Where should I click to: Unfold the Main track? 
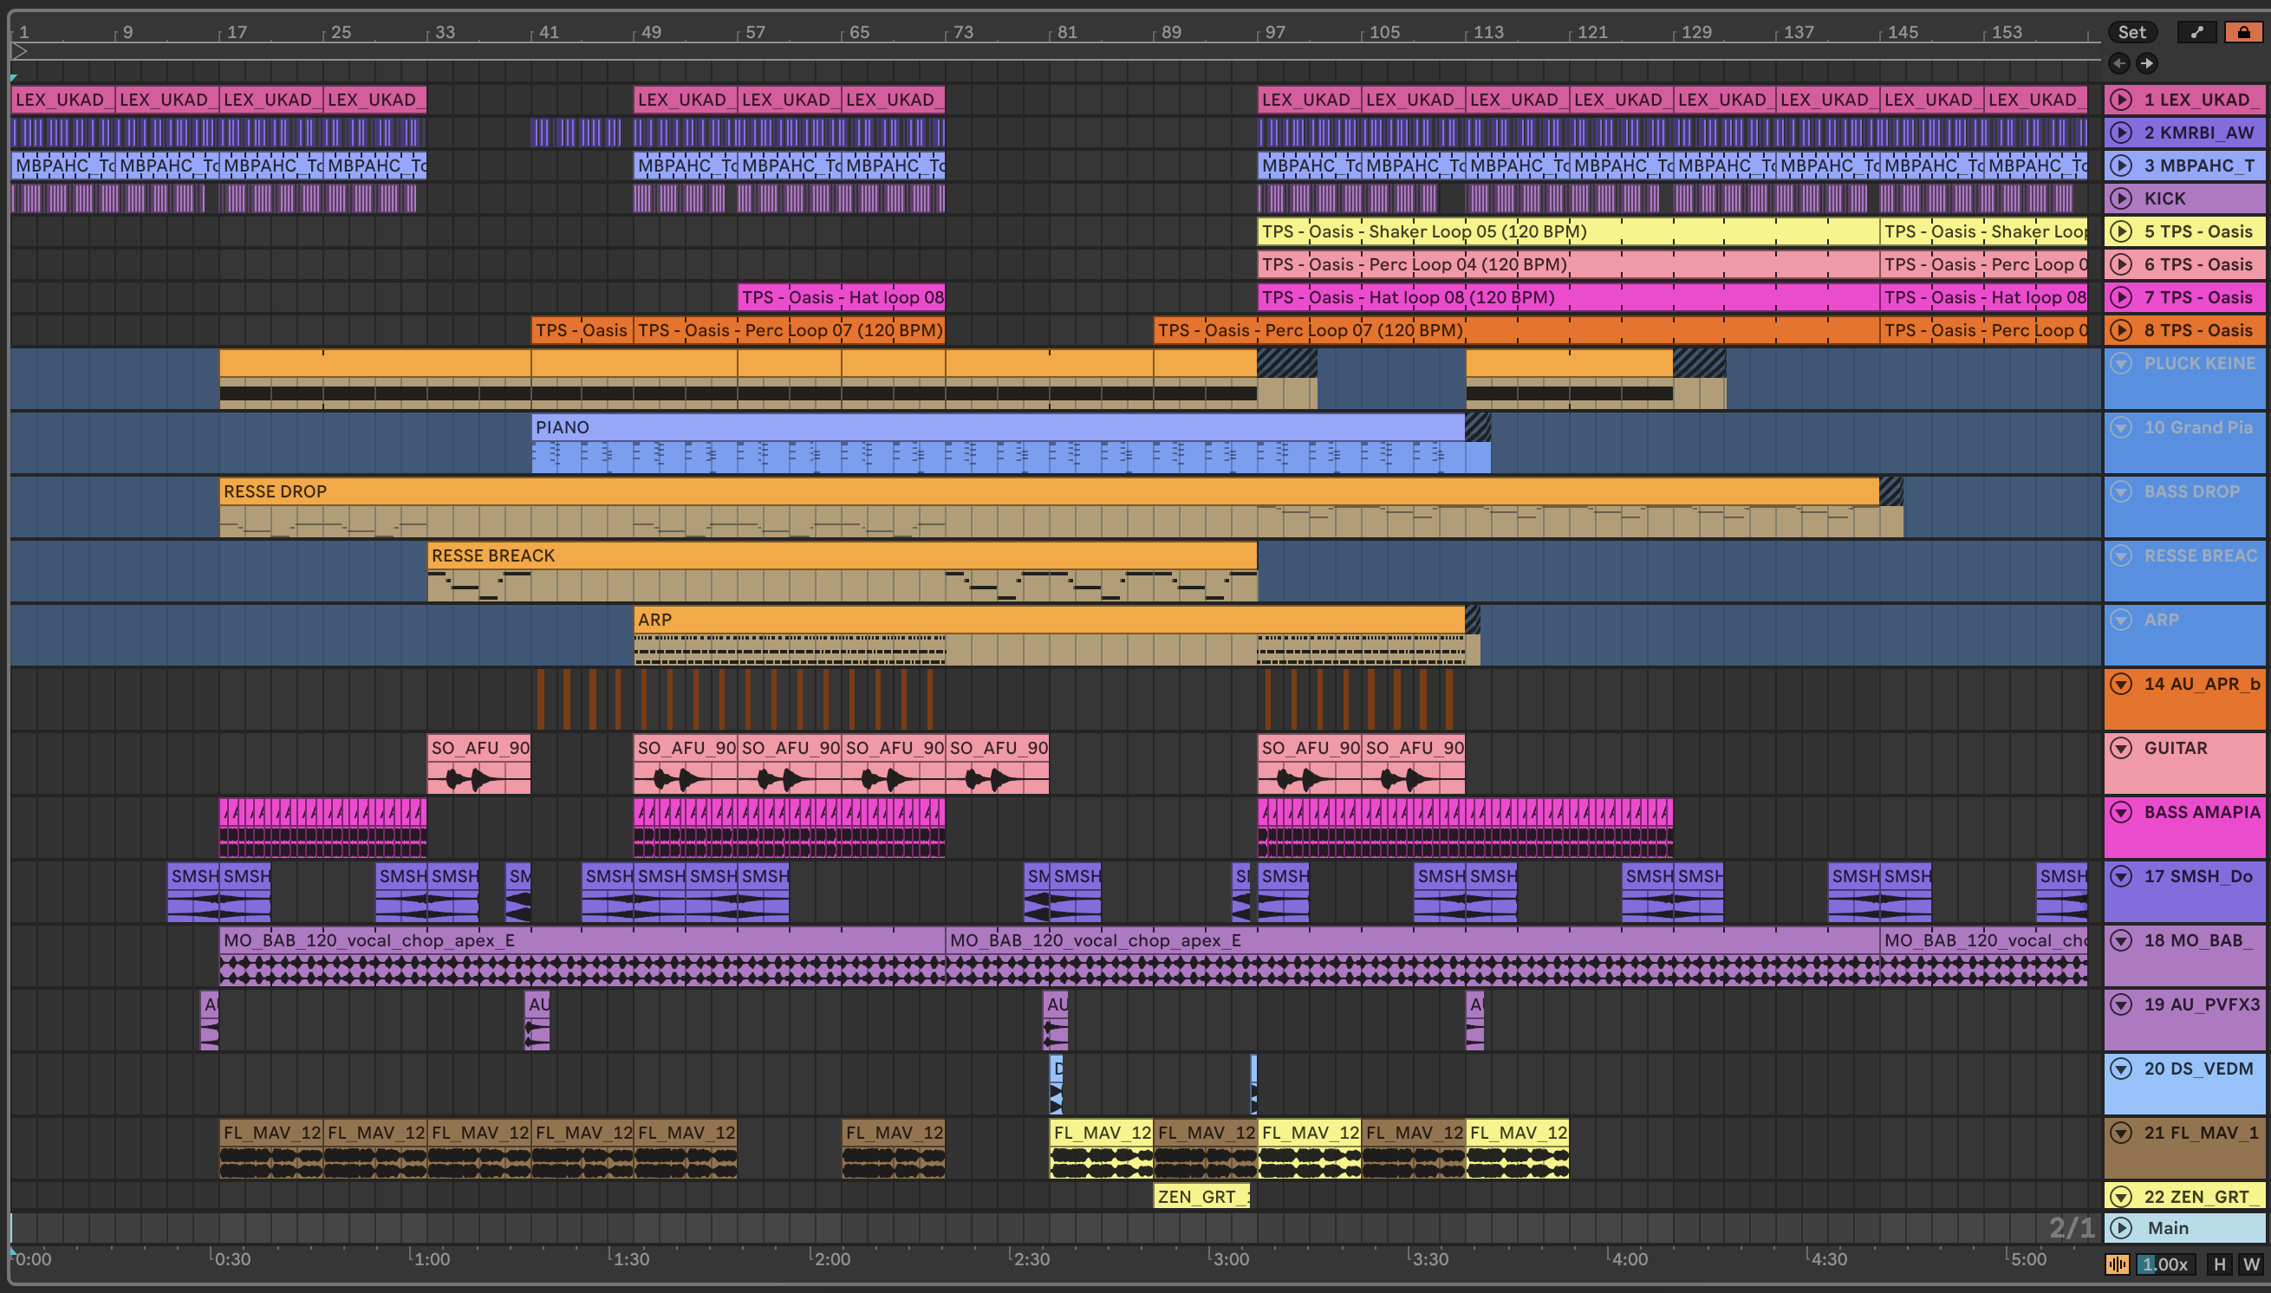[2121, 1227]
